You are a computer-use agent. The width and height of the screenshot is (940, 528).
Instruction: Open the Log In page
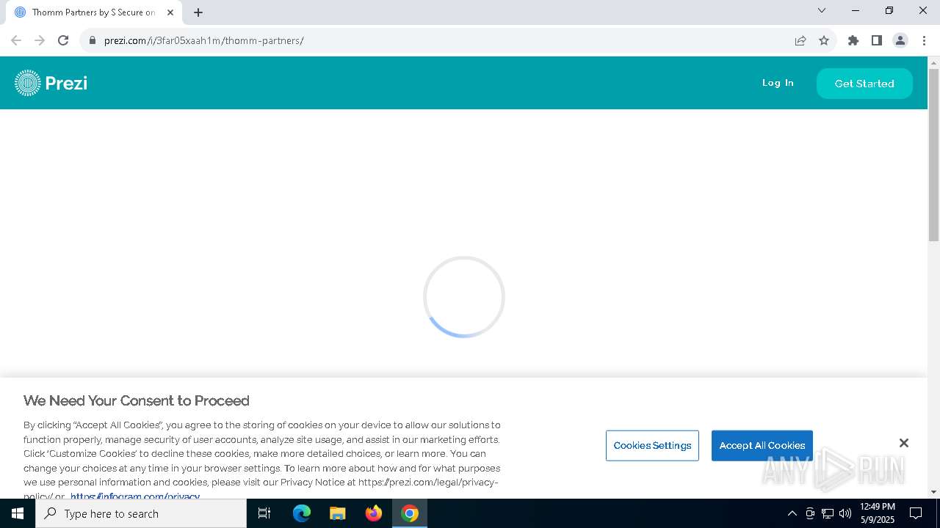pyautogui.click(x=778, y=83)
